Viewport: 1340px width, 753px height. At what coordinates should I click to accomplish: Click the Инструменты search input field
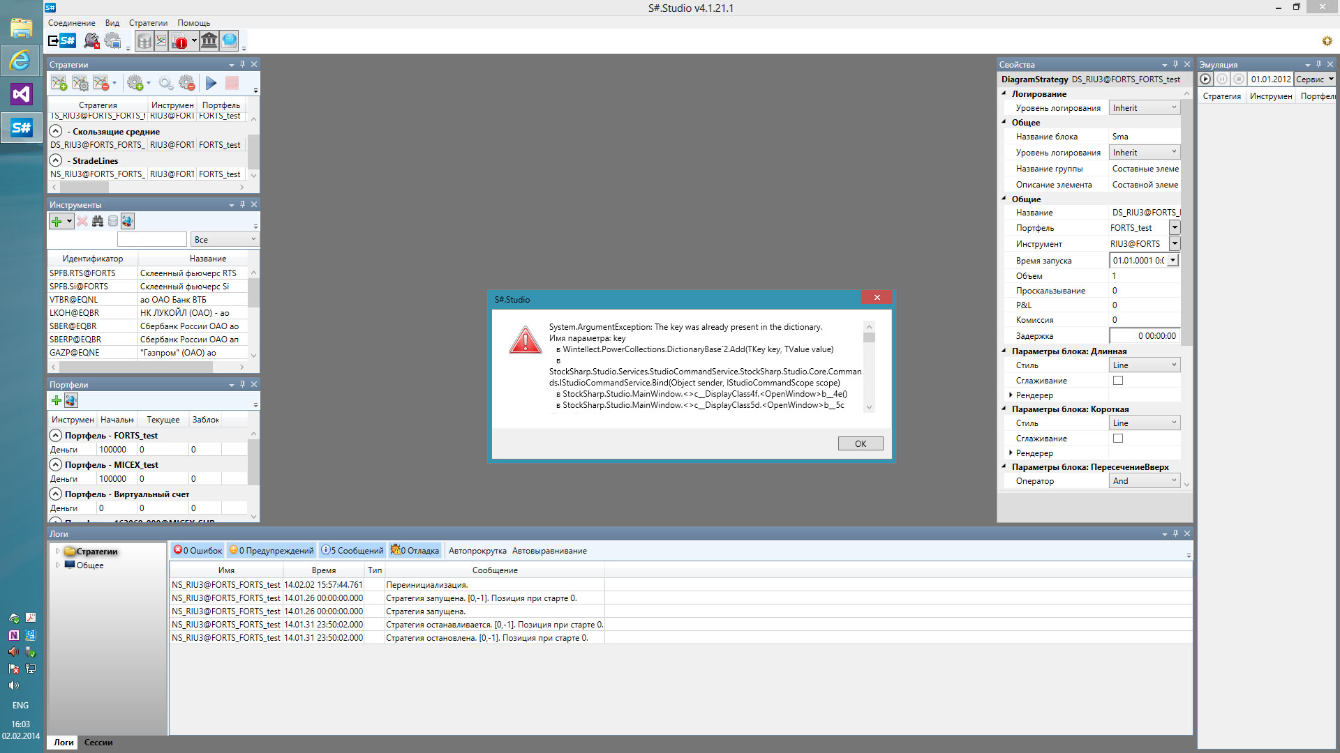tap(152, 239)
